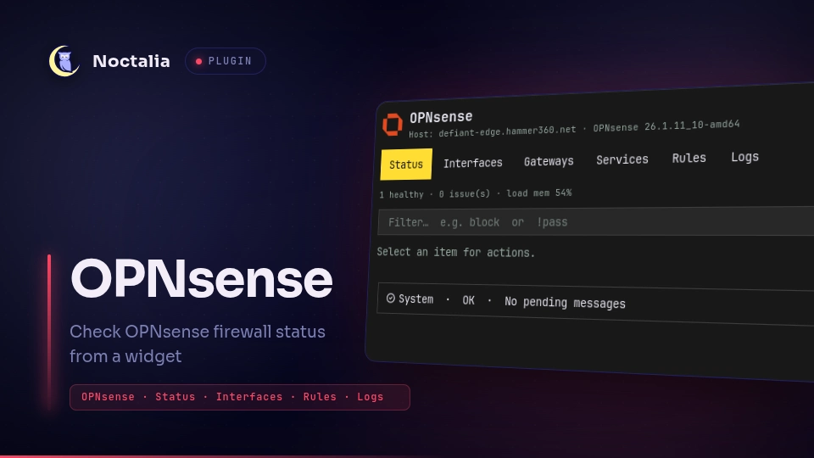Click the orange OPNsense logo icon
This screenshot has height=458, width=814.
pos(393,125)
